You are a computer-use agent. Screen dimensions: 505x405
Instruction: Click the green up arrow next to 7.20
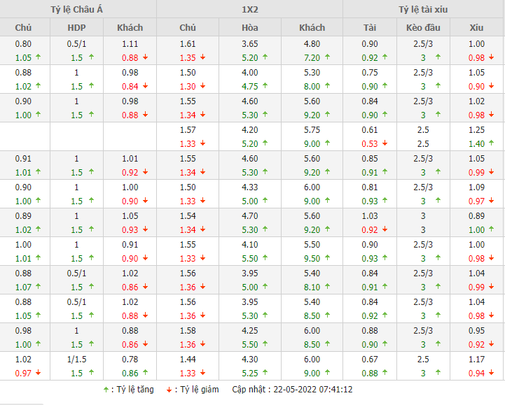click(x=326, y=57)
